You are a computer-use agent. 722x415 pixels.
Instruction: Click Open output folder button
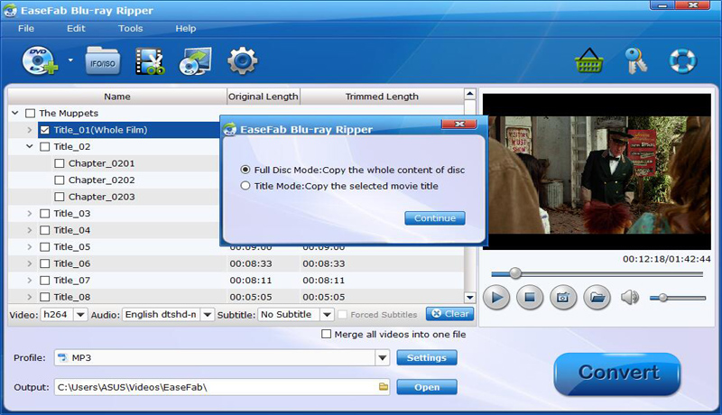[x=426, y=387]
